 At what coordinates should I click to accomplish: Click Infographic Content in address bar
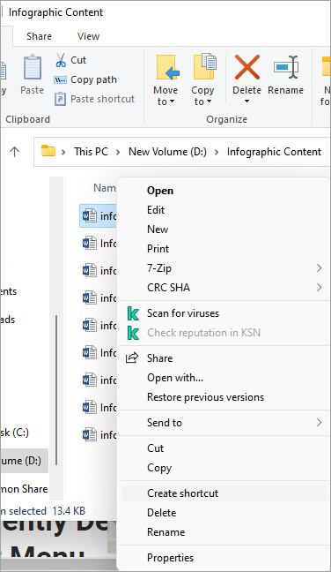(274, 152)
